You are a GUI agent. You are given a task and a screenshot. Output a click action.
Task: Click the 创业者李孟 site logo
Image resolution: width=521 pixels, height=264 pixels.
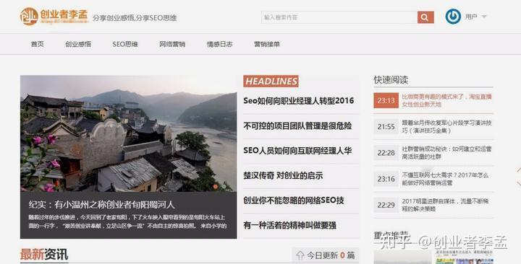tap(54, 17)
